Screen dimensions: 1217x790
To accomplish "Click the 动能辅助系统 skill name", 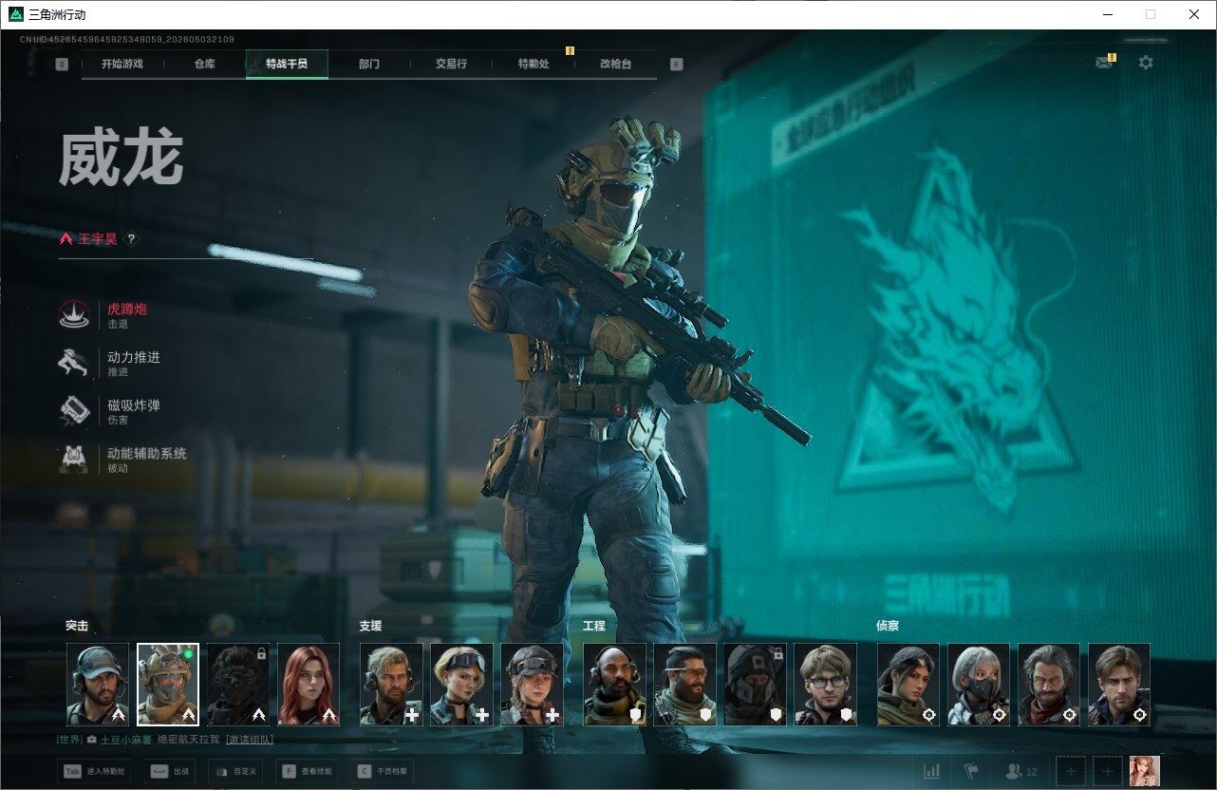I will click(x=147, y=454).
